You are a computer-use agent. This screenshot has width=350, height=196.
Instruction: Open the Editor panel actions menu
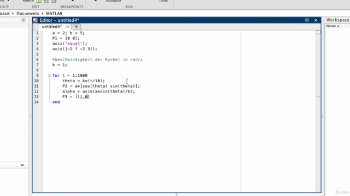tap(307, 20)
